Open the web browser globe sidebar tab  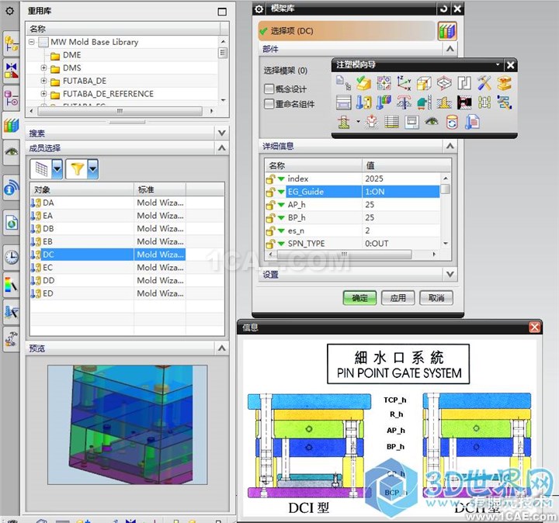point(11,223)
